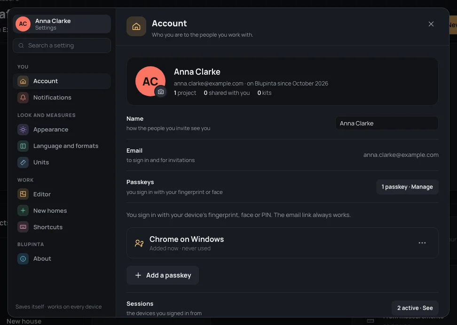Click the Language and formats sidebar icon
Image resolution: width=457 pixels, height=325 pixels.
[23, 146]
